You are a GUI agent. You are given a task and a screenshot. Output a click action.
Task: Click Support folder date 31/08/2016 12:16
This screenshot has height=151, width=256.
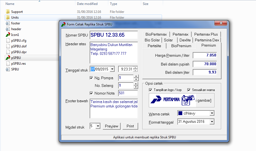pos(89,12)
